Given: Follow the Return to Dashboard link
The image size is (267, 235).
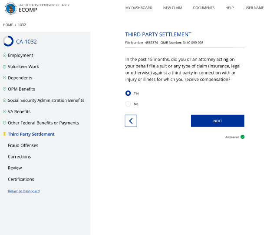Looking at the screenshot, I should coord(24,191).
